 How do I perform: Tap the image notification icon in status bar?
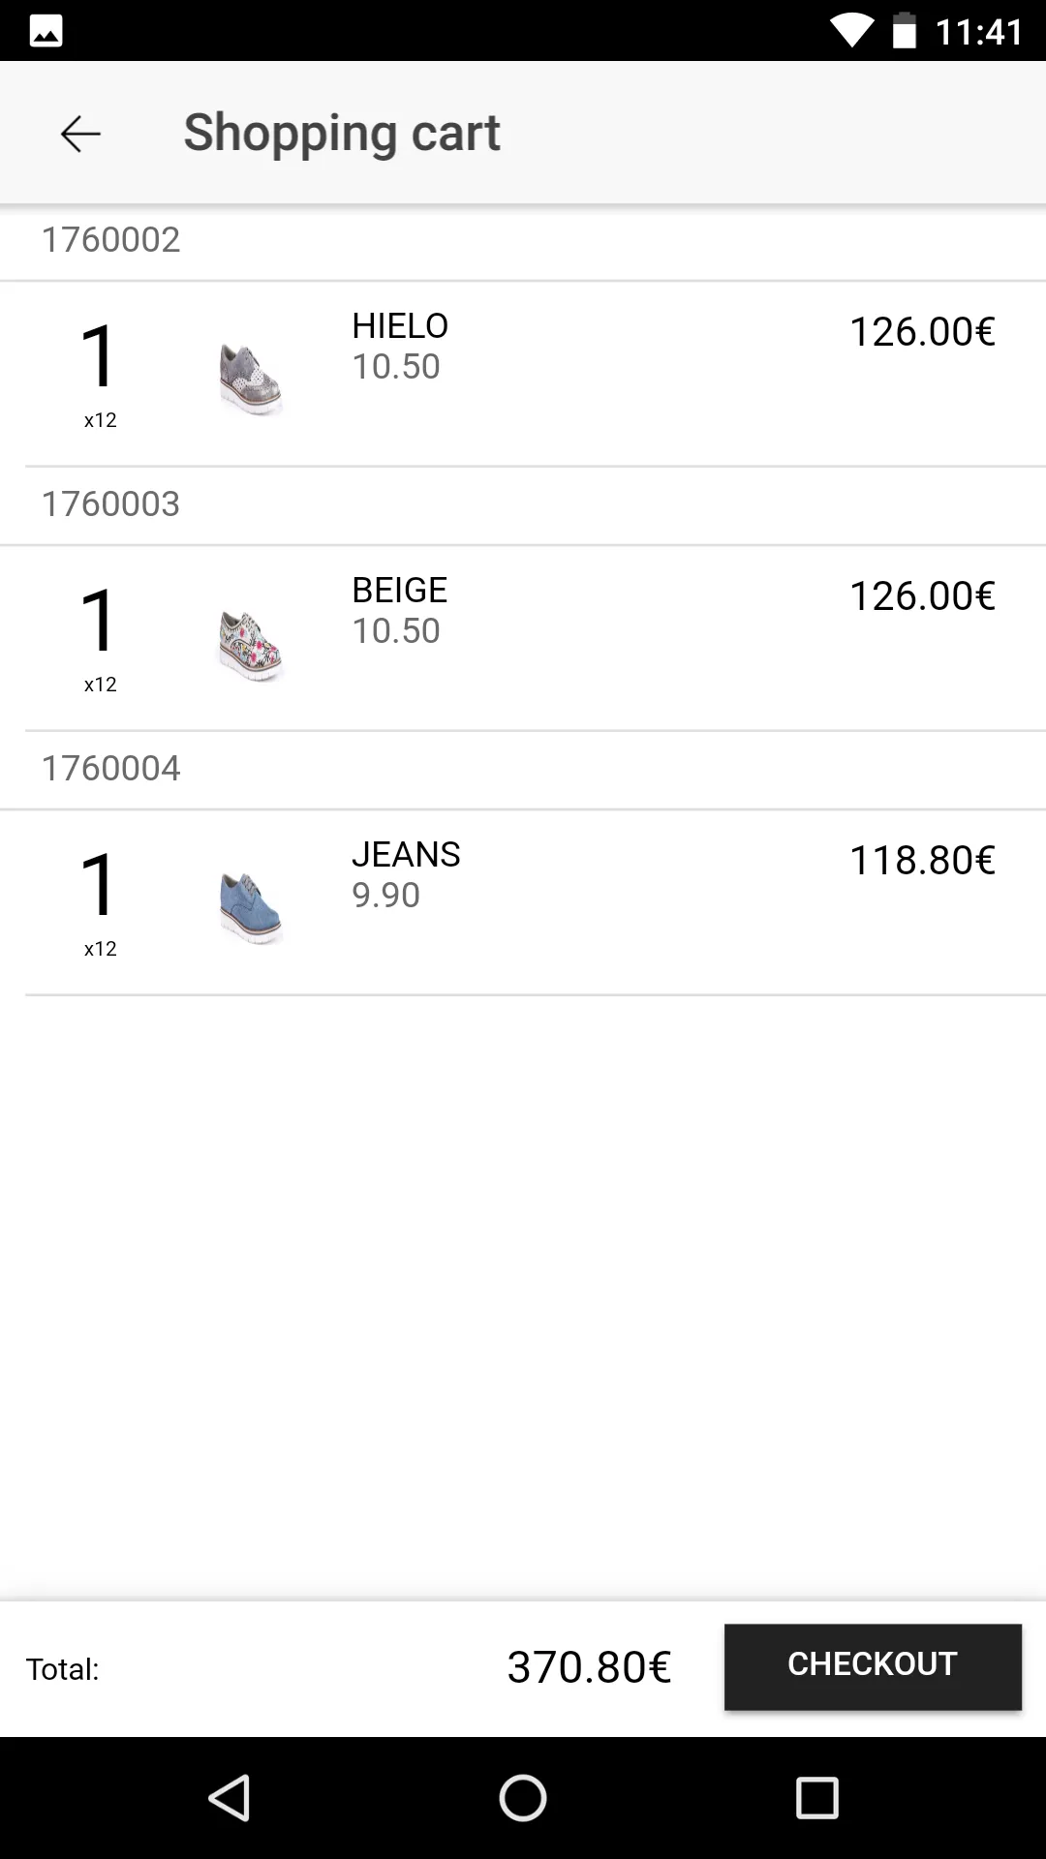(x=46, y=31)
